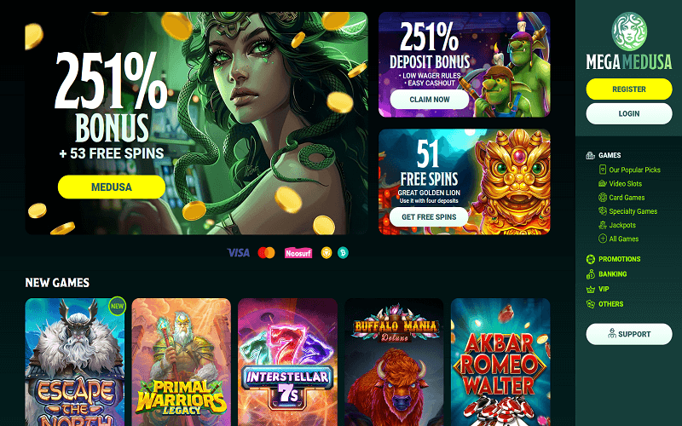682x426 pixels.
Task: Click the Promotions icon in sidebar
Action: point(590,259)
